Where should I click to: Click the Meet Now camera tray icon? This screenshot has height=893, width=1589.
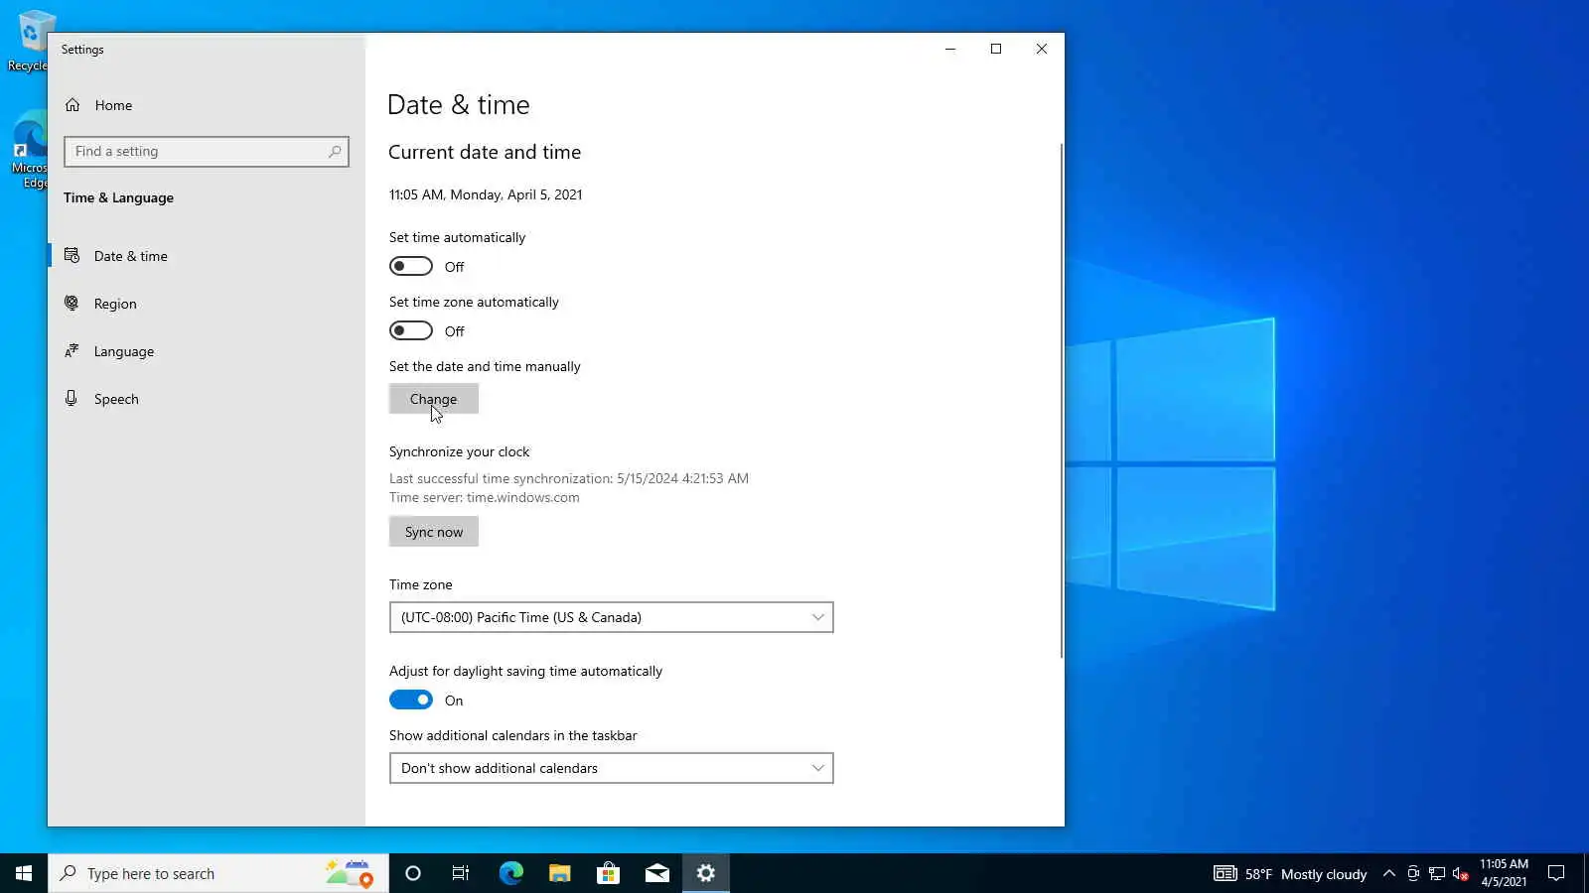[x=1413, y=873]
